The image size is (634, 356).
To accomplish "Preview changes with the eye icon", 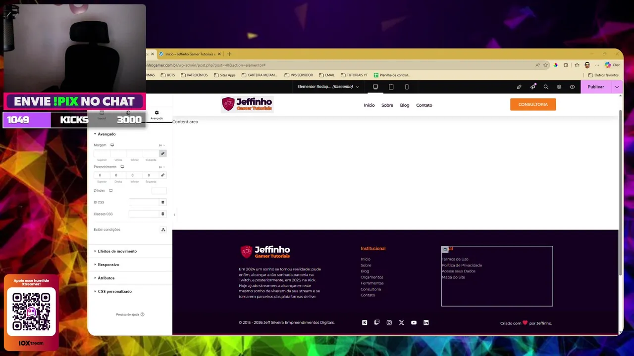I will 572,87.
